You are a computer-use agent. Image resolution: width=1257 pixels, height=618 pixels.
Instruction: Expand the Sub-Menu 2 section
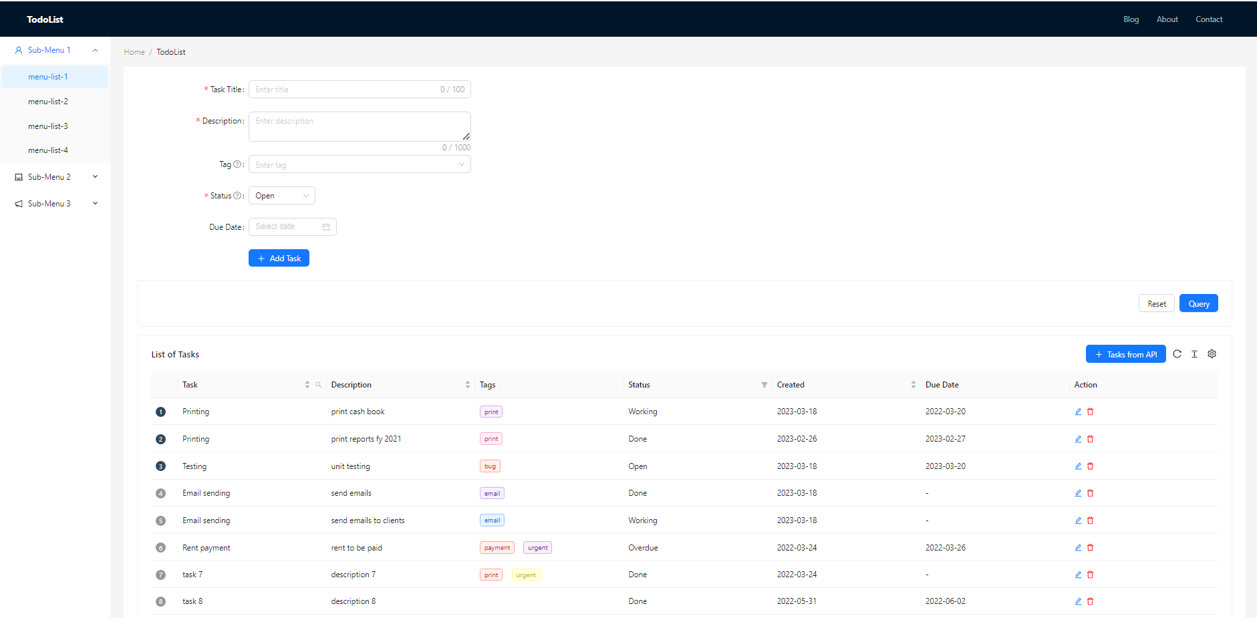pos(95,176)
